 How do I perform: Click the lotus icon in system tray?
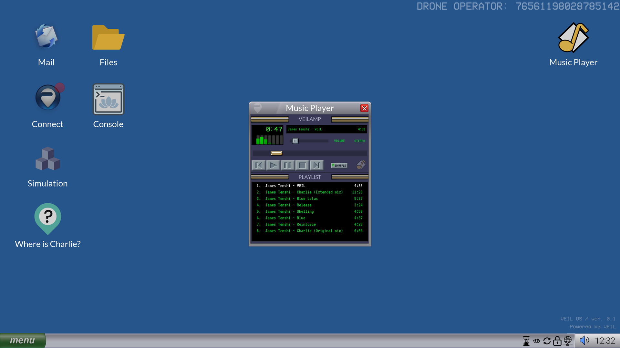pyautogui.click(x=537, y=341)
